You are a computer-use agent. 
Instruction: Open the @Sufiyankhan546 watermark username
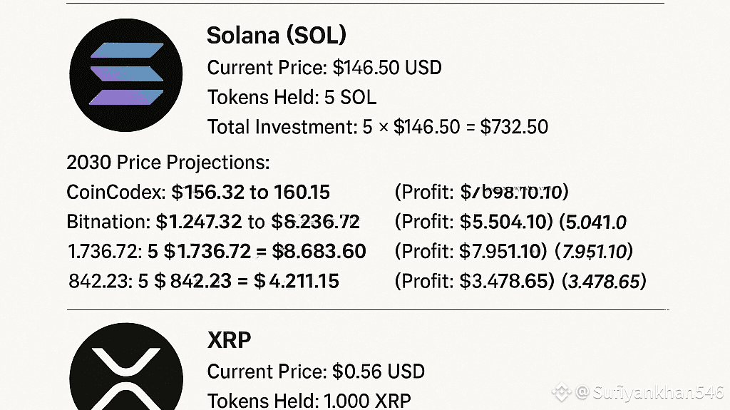[x=651, y=391]
